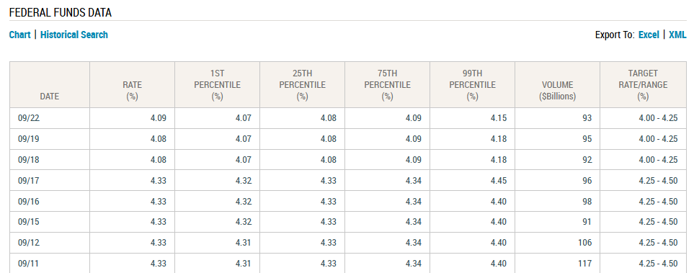This screenshot has height=273, width=694.
Task: Open the Chart link
Action: point(20,35)
